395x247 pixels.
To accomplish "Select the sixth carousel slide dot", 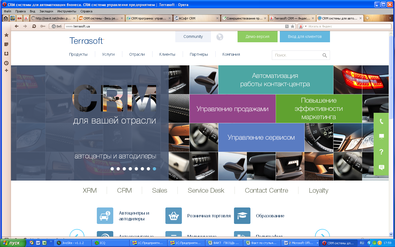I will pos(142,169).
